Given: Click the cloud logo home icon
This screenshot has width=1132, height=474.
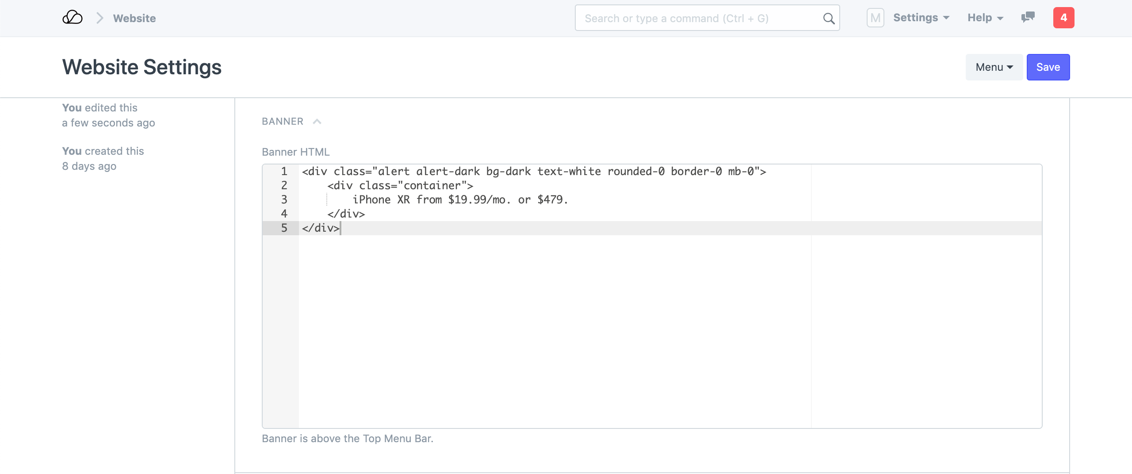Looking at the screenshot, I should click(x=73, y=18).
